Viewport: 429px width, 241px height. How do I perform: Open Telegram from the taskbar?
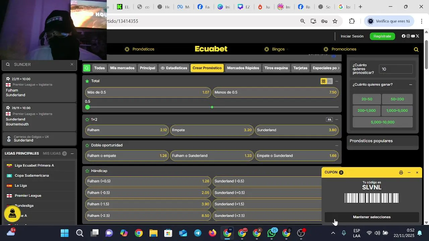(x=198, y=233)
